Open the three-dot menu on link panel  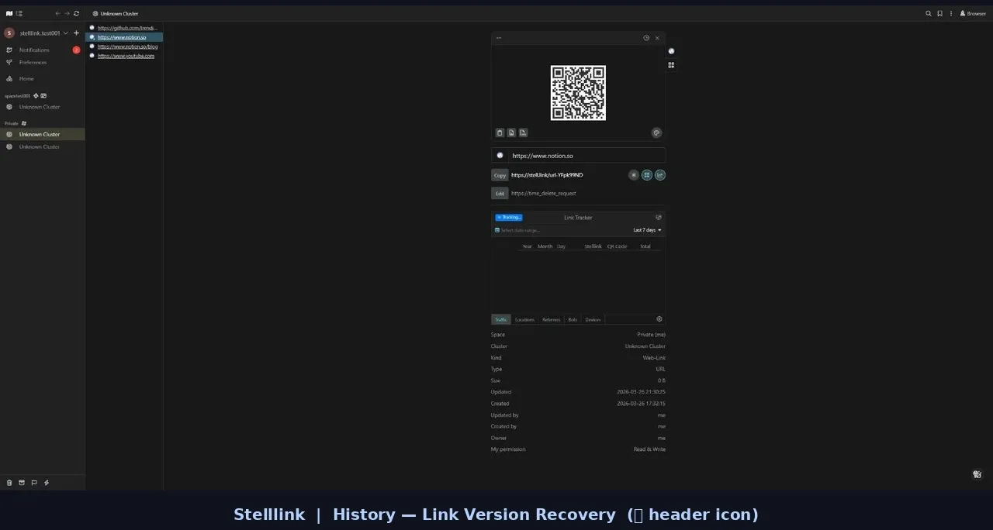pyautogui.click(x=499, y=38)
